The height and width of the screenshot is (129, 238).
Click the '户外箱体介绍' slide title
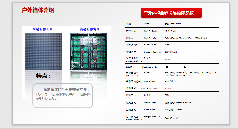click(x=38, y=10)
